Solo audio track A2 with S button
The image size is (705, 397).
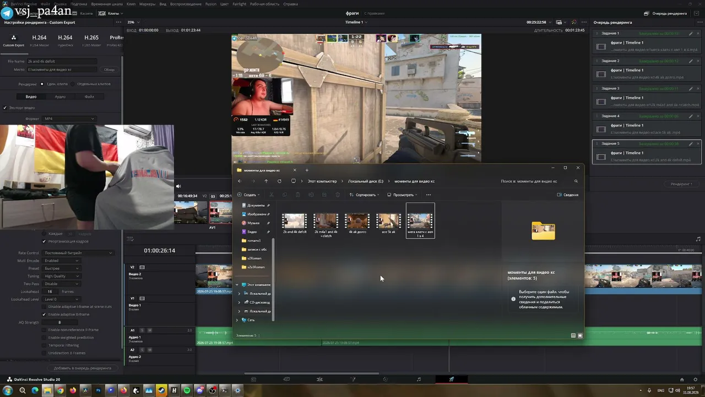coord(142,350)
